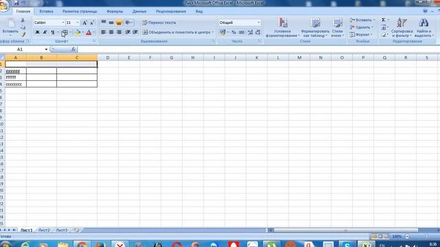Click the accounting currency format icon
The width and height of the screenshot is (440, 247).
click(x=223, y=32)
